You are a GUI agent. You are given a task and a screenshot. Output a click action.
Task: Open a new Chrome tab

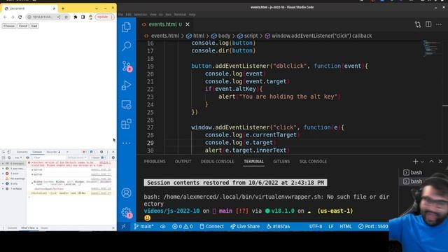[x=63, y=8]
